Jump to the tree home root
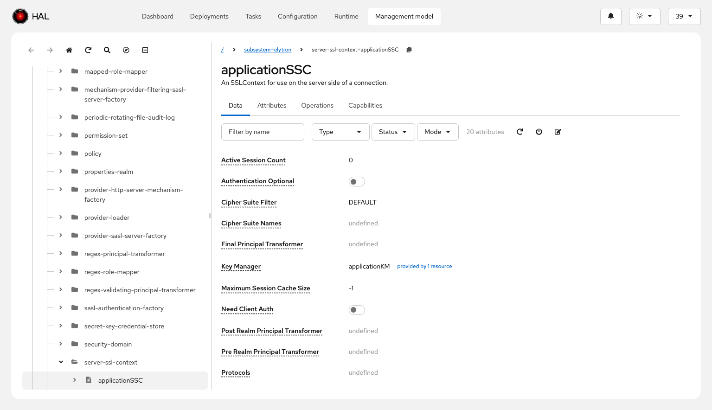The image size is (712, 410). point(69,50)
